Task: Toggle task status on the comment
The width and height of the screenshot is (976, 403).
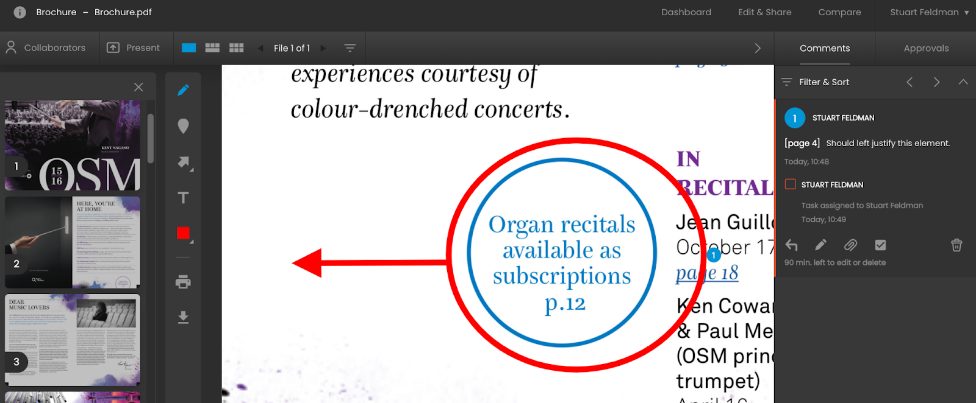Action: [x=880, y=245]
